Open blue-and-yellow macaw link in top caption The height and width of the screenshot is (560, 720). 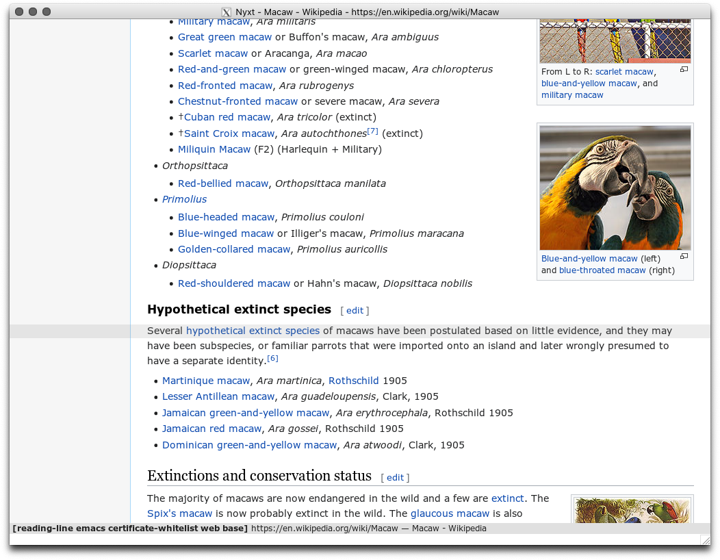point(589,83)
